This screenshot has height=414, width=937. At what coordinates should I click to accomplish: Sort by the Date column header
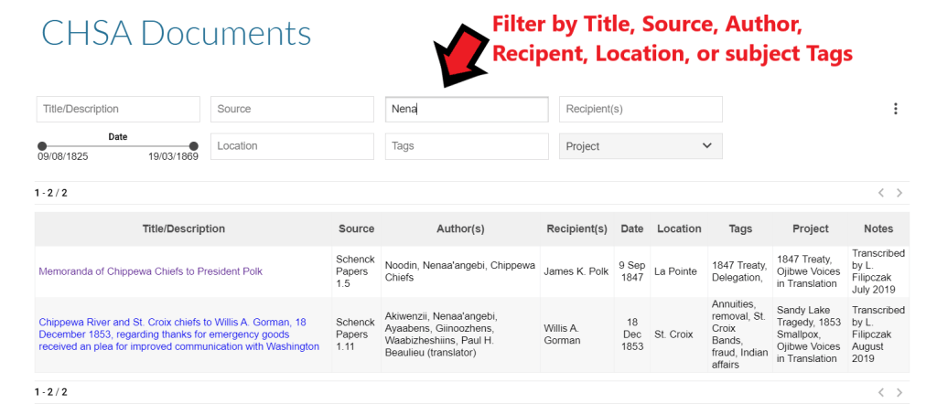[631, 228]
